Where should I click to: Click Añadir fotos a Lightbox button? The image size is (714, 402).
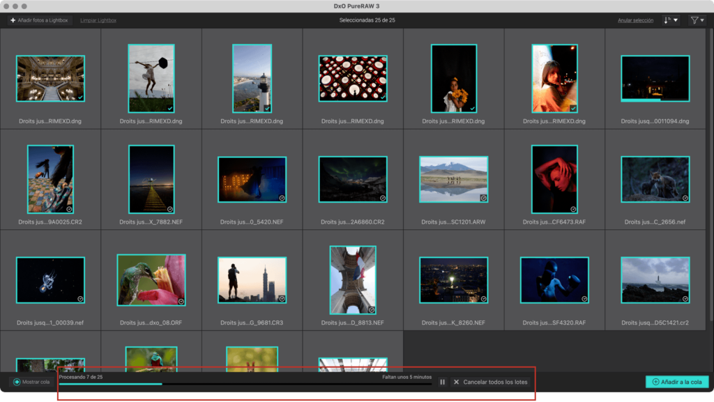(x=39, y=20)
